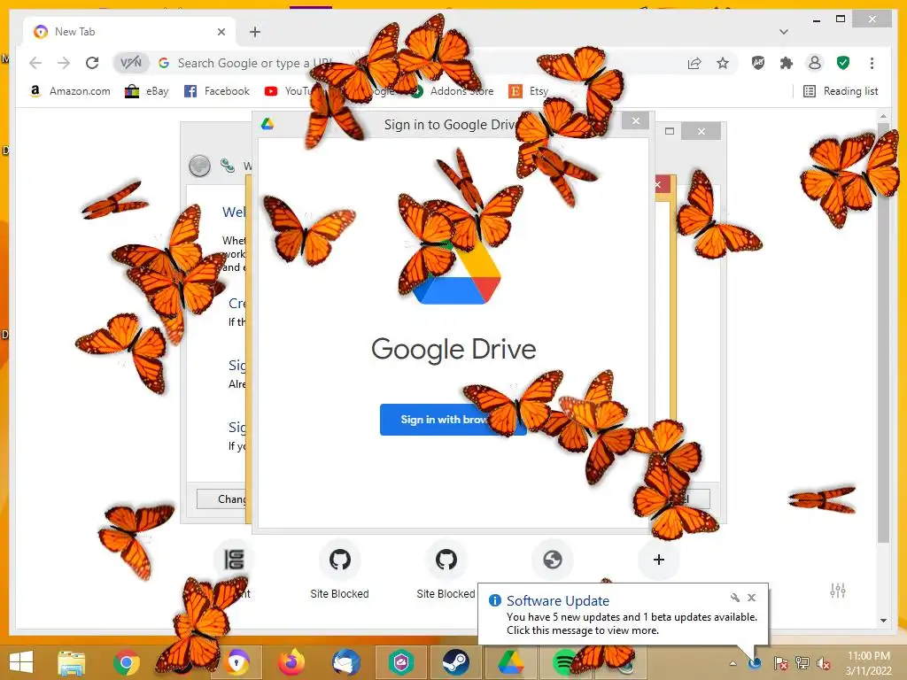Switch to Avast Secure Browser in taskbar
The image size is (907, 680).
(x=237, y=662)
